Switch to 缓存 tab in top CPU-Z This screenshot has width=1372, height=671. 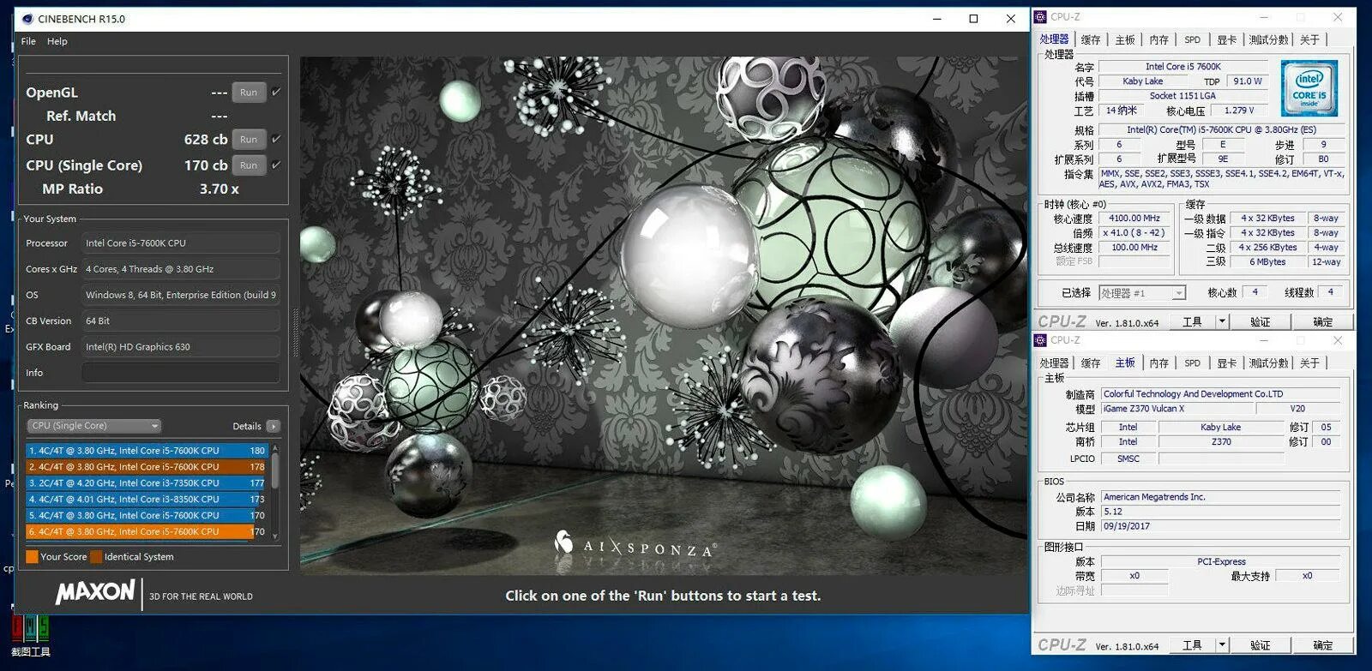[x=1091, y=39]
